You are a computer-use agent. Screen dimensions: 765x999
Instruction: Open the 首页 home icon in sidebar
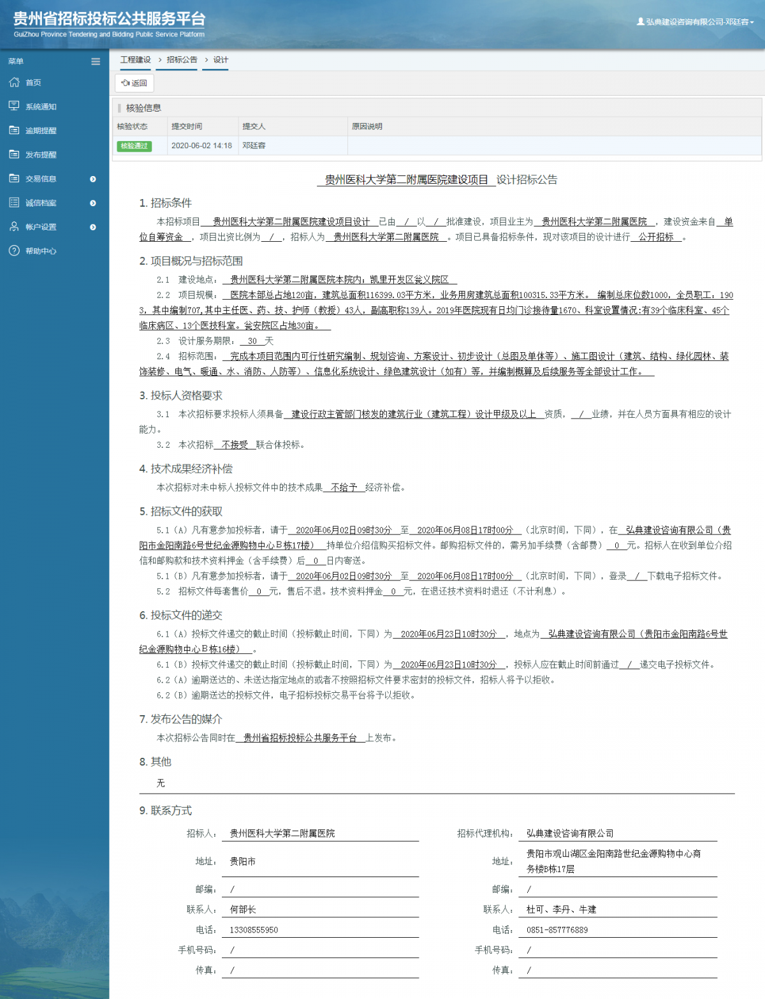click(x=13, y=82)
